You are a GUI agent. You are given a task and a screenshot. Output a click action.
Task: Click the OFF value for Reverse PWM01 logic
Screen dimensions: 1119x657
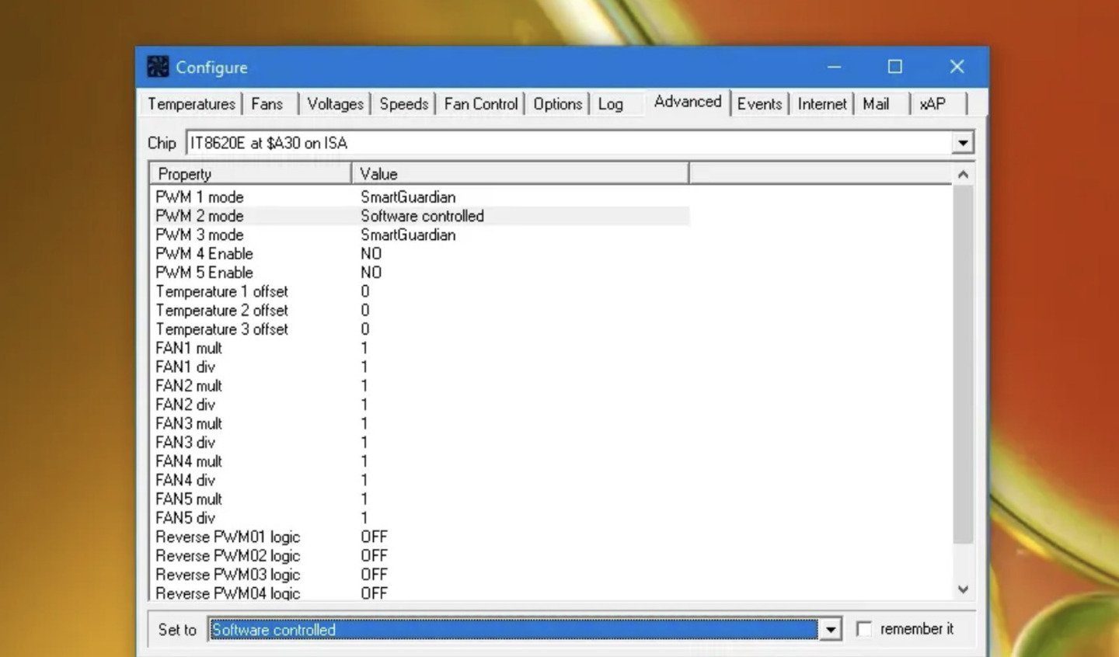[x=374, y=537]
